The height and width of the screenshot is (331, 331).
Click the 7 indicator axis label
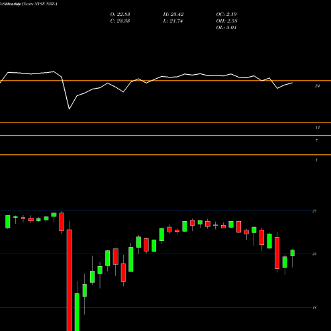tap(316, 140)
